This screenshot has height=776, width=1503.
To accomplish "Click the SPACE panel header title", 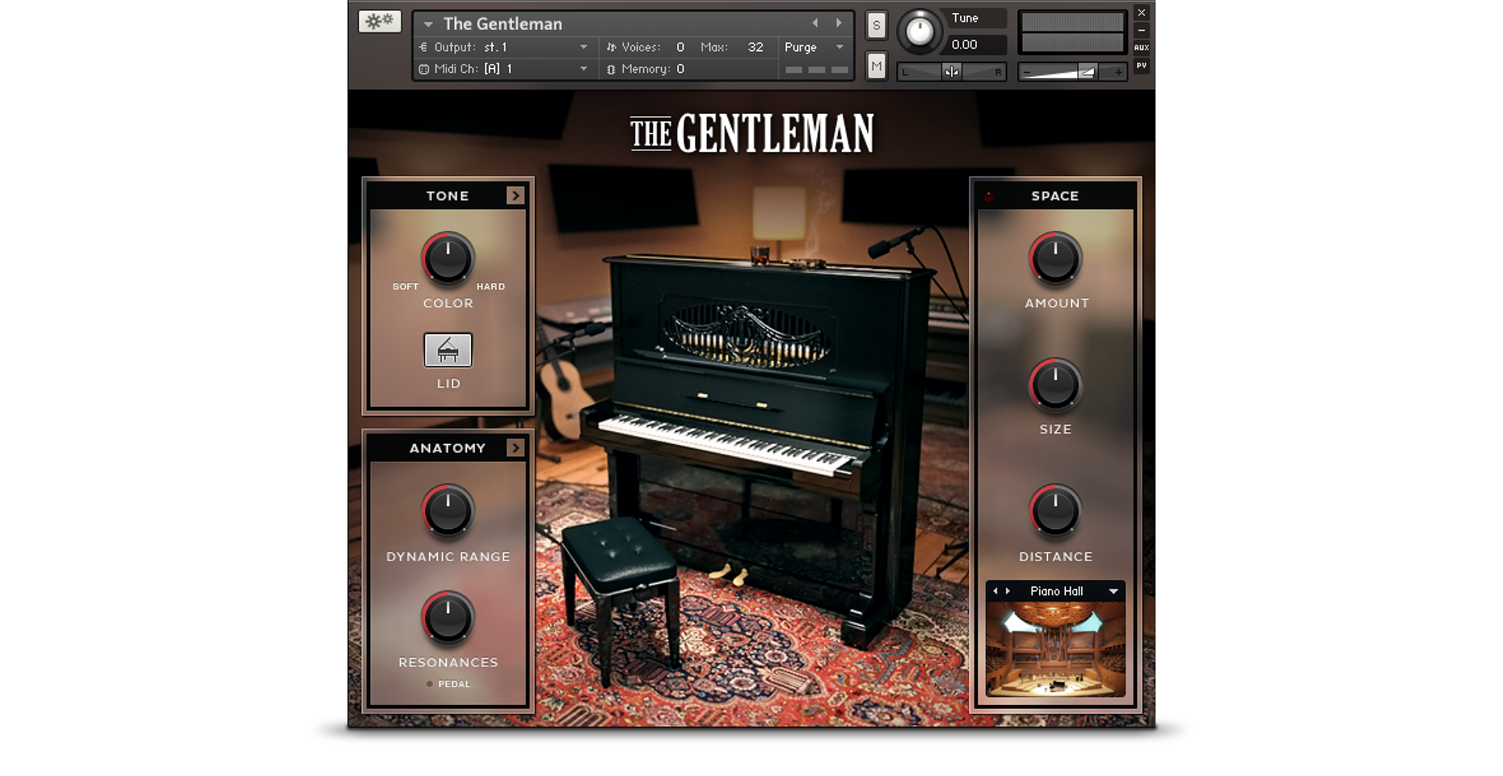I will click(x=1055, y=196).
